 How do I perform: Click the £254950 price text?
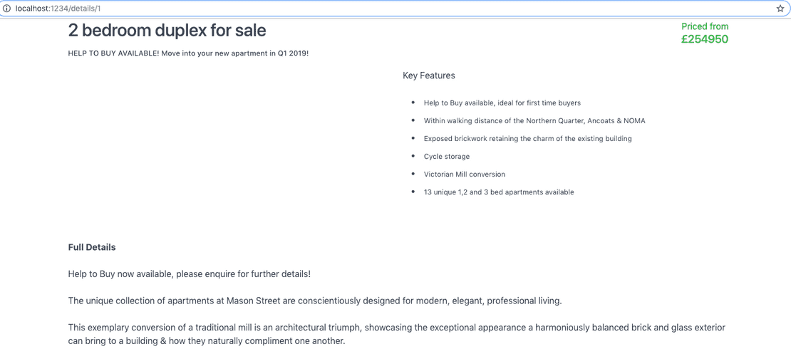point(704,39)
